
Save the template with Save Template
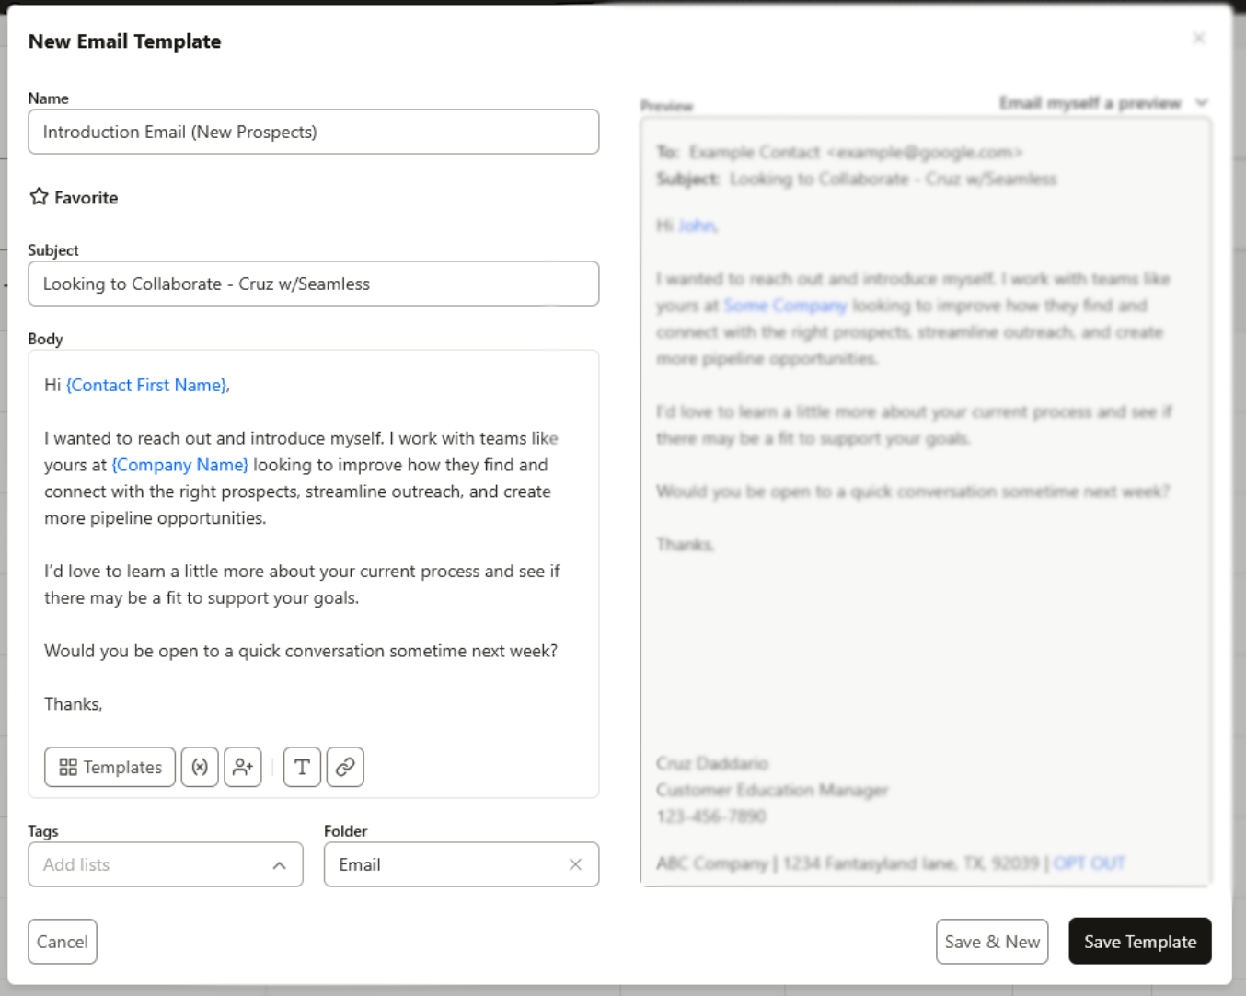(1139, 941)
